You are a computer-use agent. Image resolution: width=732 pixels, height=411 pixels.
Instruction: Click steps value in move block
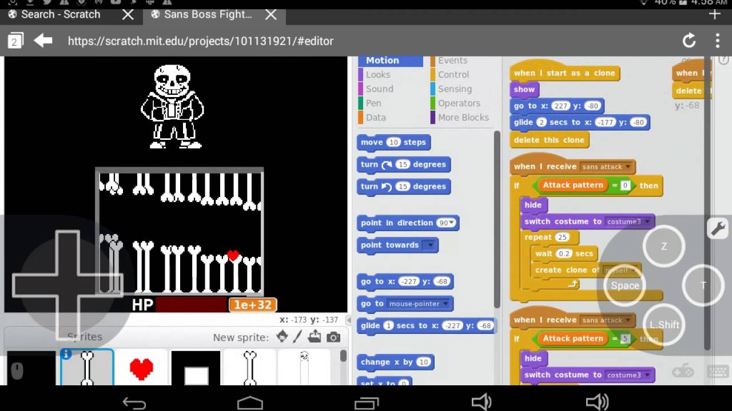click(x=393, y=143)
